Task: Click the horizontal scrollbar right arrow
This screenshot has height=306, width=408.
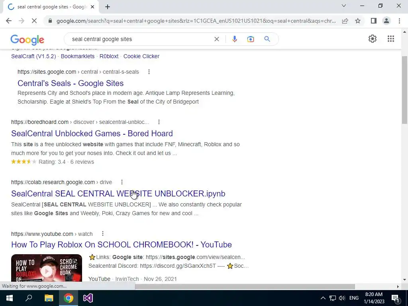Action: pos(398,286)
